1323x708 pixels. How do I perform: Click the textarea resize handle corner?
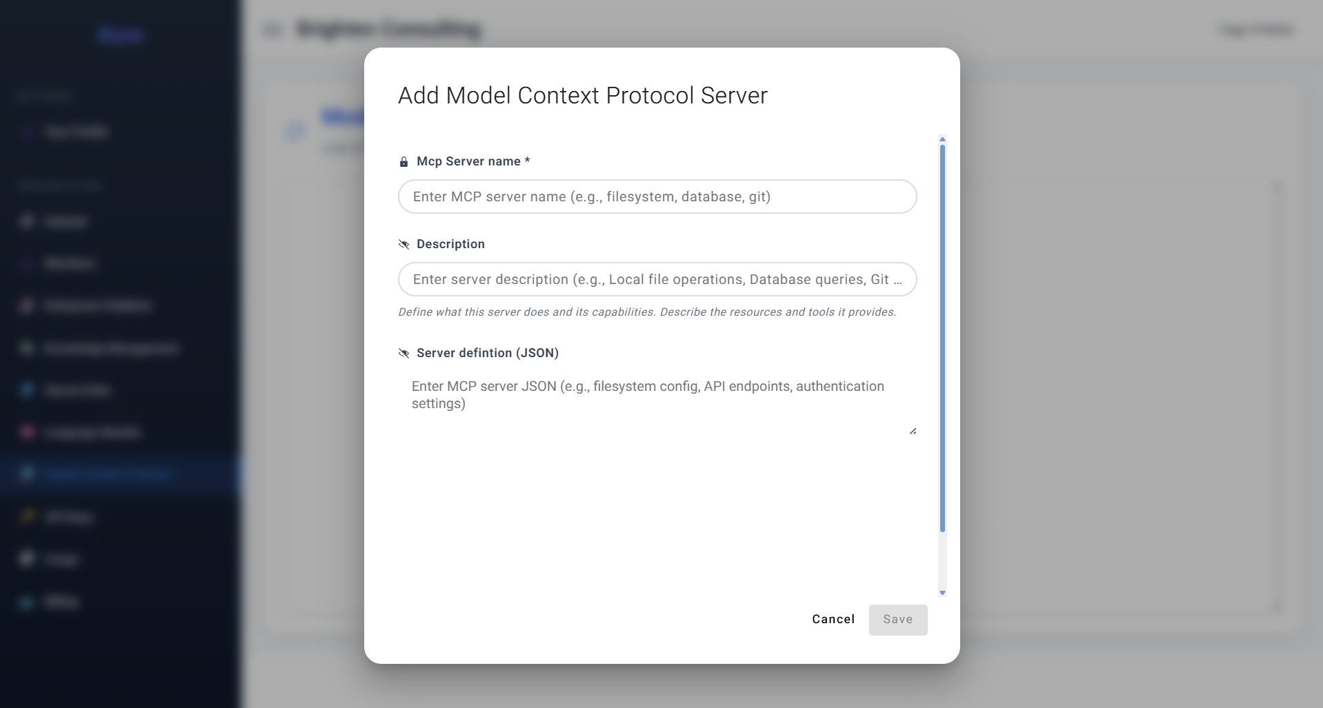(x=913, y=431)
